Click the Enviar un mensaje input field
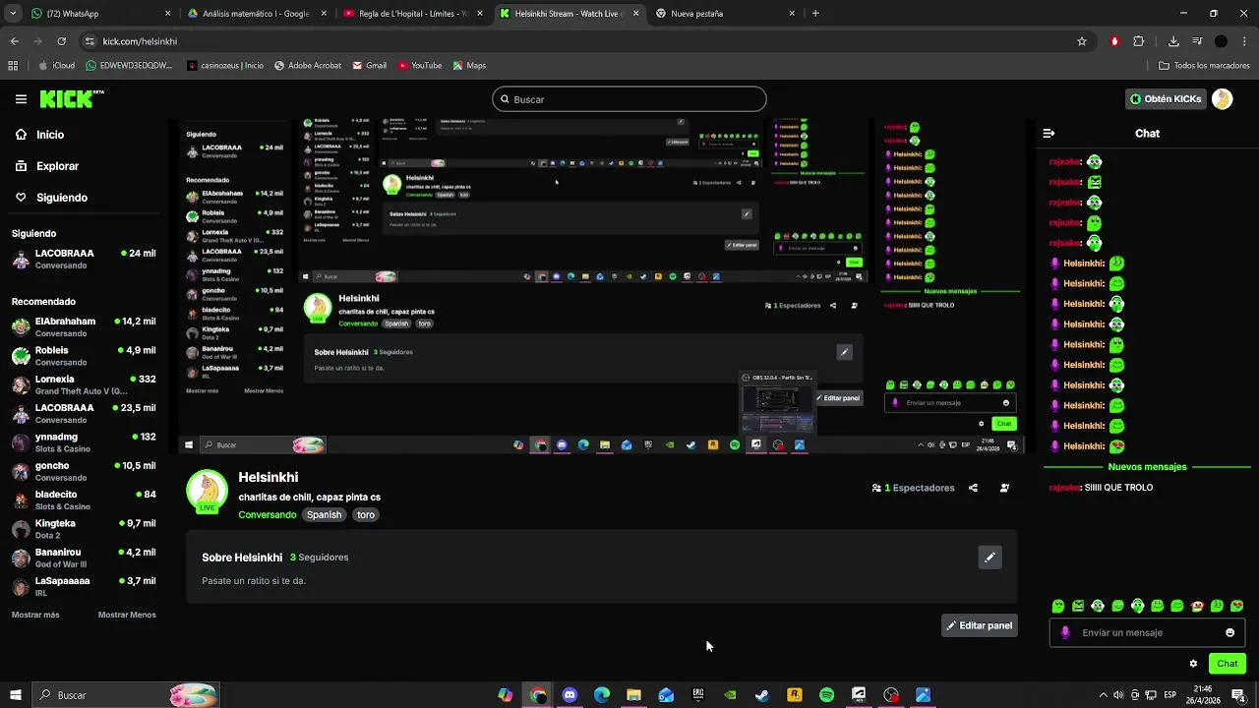 click(x=1146, y=633)
